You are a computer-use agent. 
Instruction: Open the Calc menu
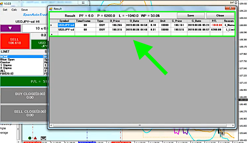click(x=14, y=10)
